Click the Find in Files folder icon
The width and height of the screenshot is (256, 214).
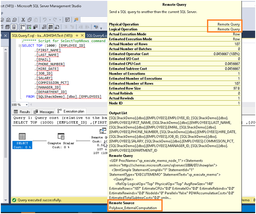point(76,20)
